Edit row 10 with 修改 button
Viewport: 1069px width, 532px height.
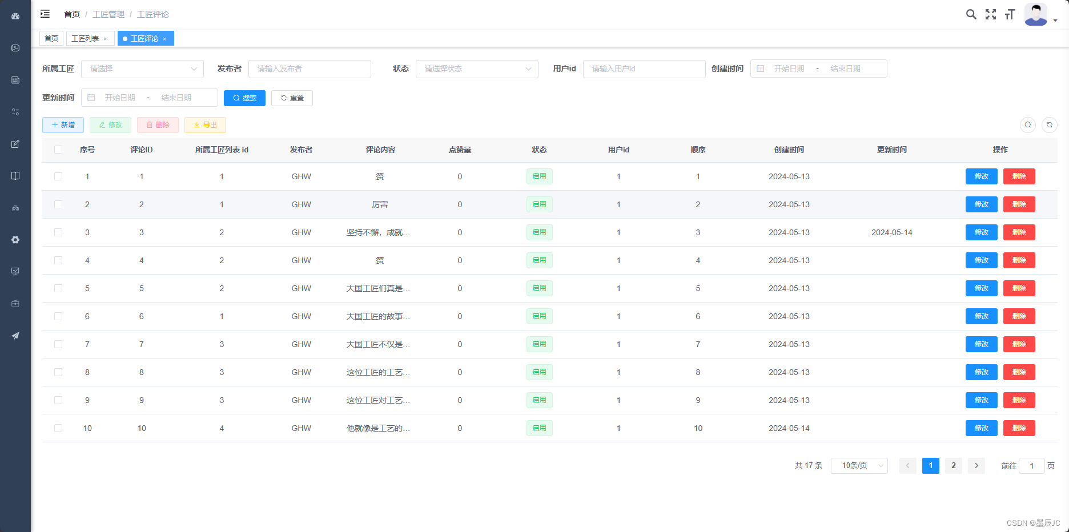[x=982, y=428]
